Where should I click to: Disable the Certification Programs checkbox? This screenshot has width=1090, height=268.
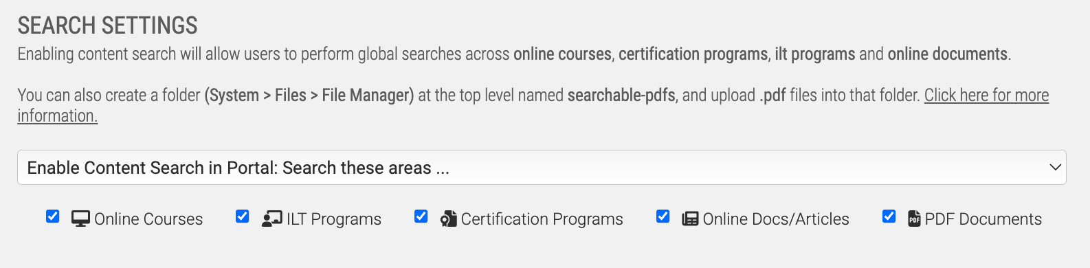coord(421,216)
